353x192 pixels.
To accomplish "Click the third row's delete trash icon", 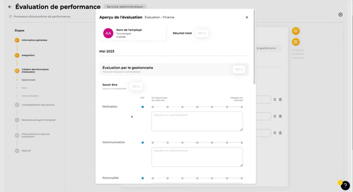I will (280, 133).
